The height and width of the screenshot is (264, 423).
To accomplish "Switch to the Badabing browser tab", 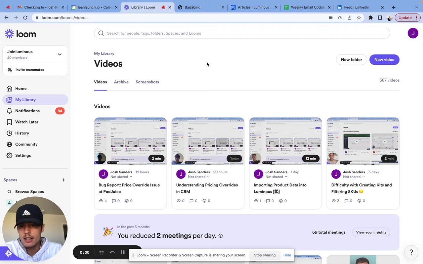I will [x=200, y=7].
